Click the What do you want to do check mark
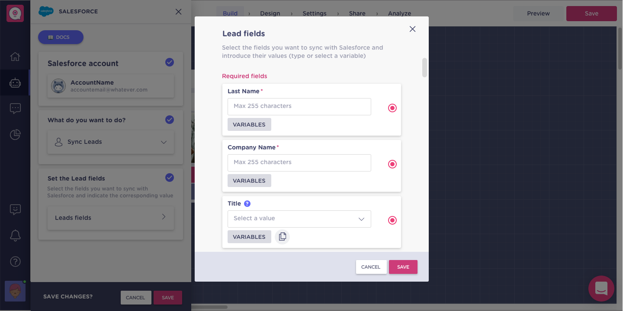Image resolution: width=623 pixels, height=311 pixels. pos(170,120)
